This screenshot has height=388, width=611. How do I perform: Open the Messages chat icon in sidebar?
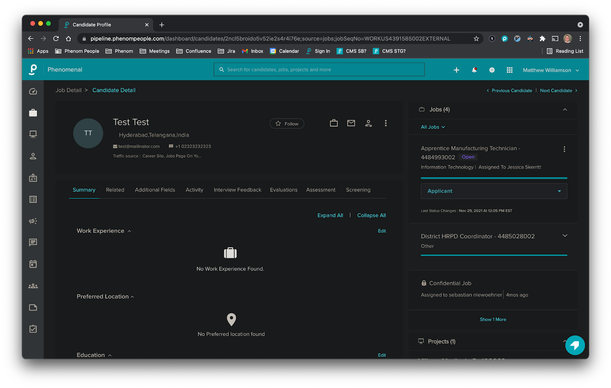33,242
